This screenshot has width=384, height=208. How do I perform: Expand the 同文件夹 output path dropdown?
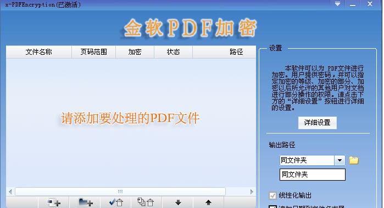[340, 160]
